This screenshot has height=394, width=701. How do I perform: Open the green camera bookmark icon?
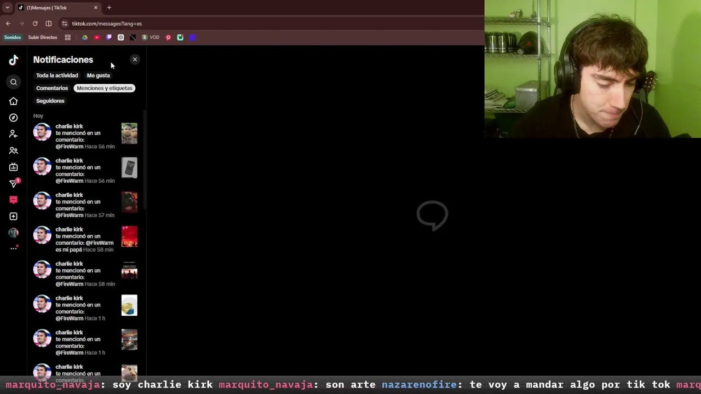[x=180, y=37]
